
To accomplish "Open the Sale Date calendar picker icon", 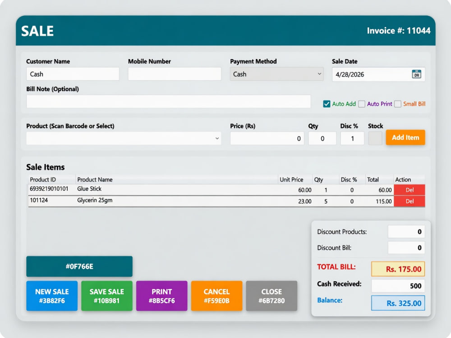I will tap(416, 74).
